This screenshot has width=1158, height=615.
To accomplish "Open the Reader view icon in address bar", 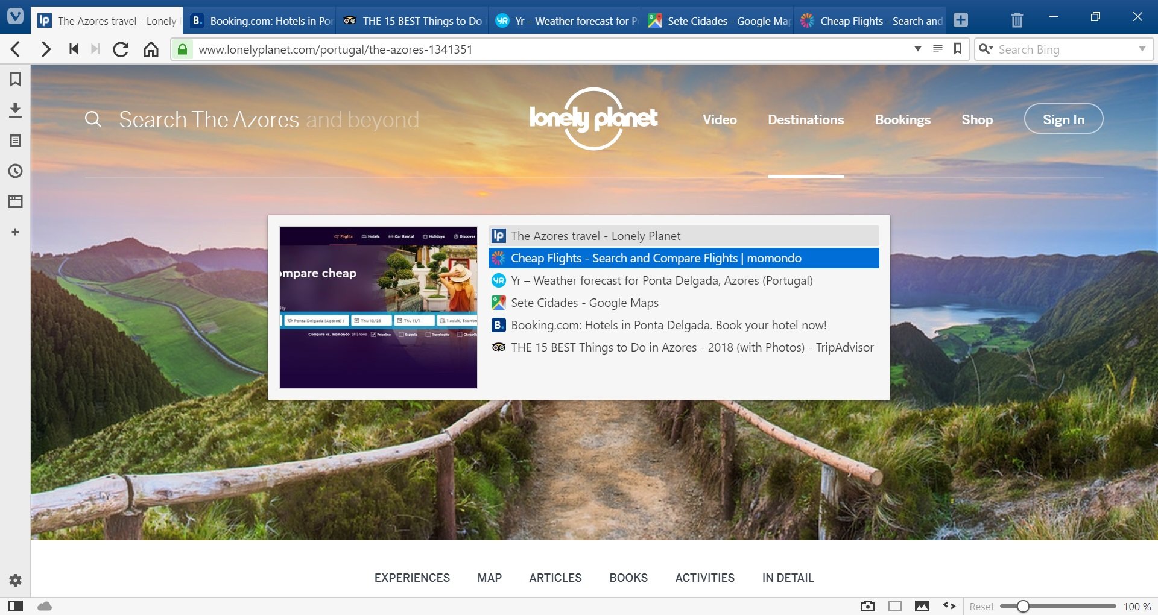I will 938,49.
